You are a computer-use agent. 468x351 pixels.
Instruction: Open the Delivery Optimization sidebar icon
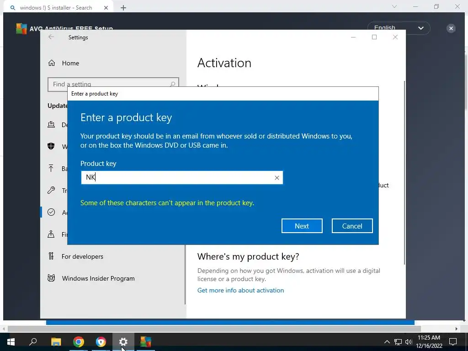(x=51, y=124)
